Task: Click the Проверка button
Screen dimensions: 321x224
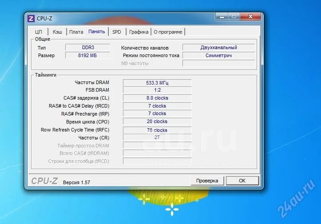Action: coord(207,181)
